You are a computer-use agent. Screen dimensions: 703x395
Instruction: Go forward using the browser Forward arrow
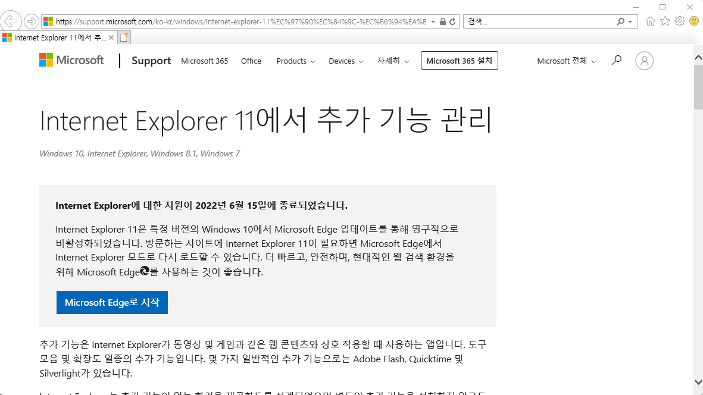click(32, 21)
